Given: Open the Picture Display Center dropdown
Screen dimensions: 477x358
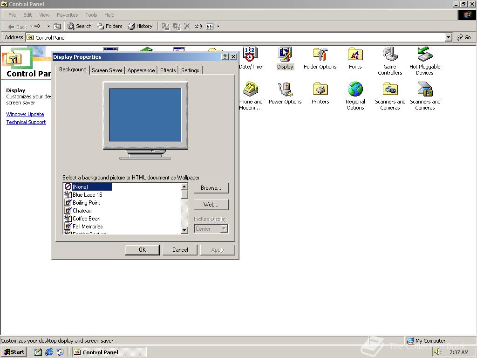Looking at the screenshot, I should coord(224,228).
